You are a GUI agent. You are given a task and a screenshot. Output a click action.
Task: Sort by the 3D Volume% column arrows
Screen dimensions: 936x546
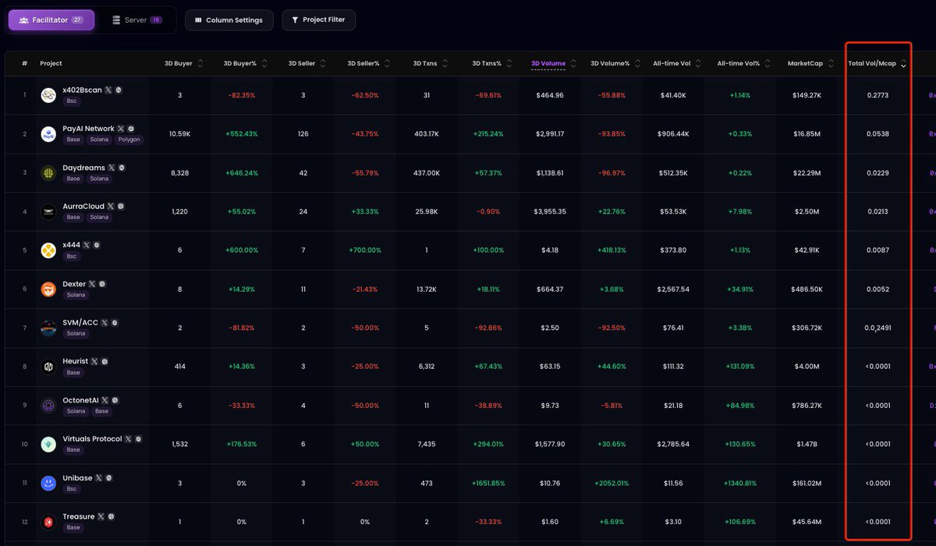point(637,64)
